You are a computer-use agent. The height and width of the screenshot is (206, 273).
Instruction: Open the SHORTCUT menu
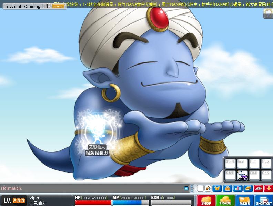pos(264,200)
